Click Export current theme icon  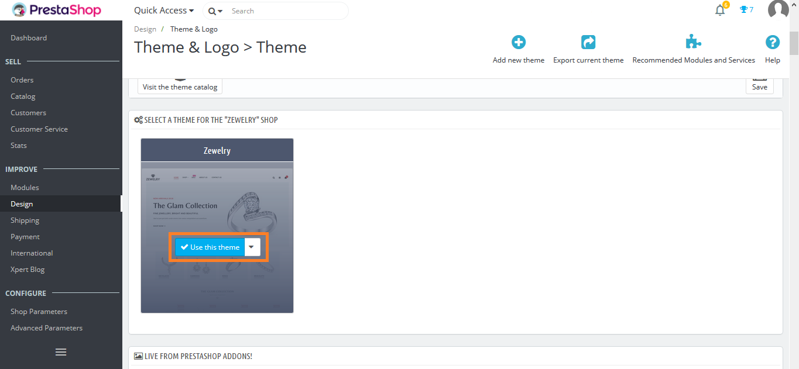tap(588, 42)
